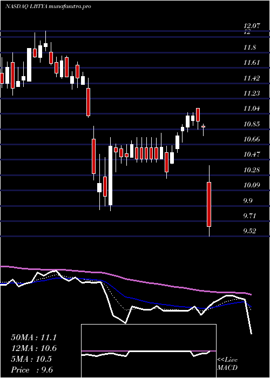Click the 10.85 price axis label
Viewport: 270px width, 378px height.
click(252, 124)
